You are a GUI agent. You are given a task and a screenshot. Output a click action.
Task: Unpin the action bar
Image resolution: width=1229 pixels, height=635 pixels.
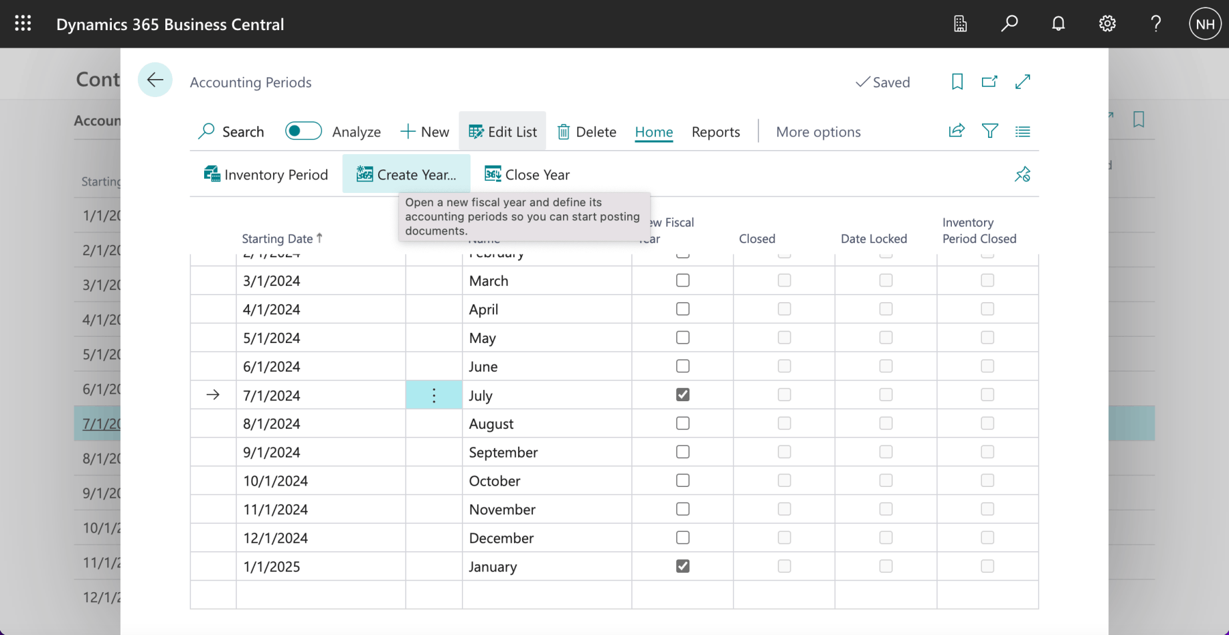pyautogui.click(x=1022, y=175)
